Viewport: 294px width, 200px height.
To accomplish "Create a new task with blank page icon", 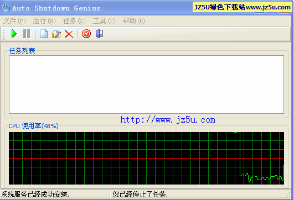I will pos(44,34).
